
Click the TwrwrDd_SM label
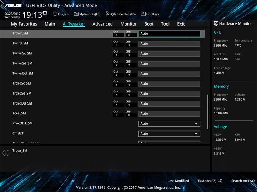point(22,73)
